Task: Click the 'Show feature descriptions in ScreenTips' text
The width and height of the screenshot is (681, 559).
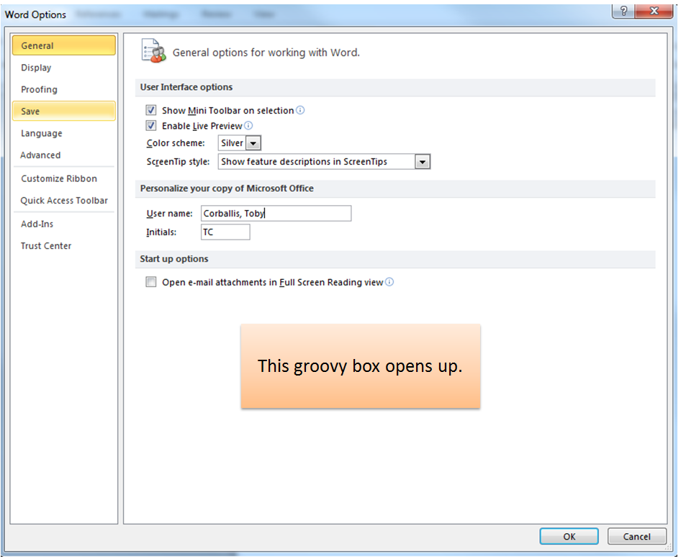Action: (304, 162)
